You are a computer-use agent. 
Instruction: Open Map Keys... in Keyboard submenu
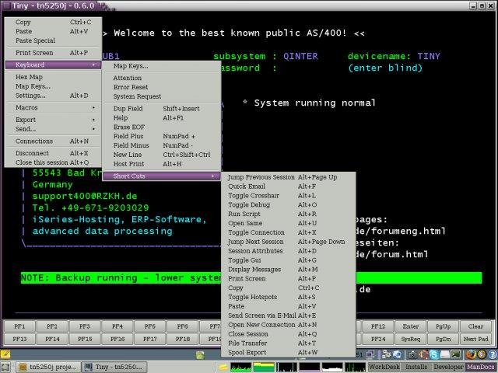[162, 66]
